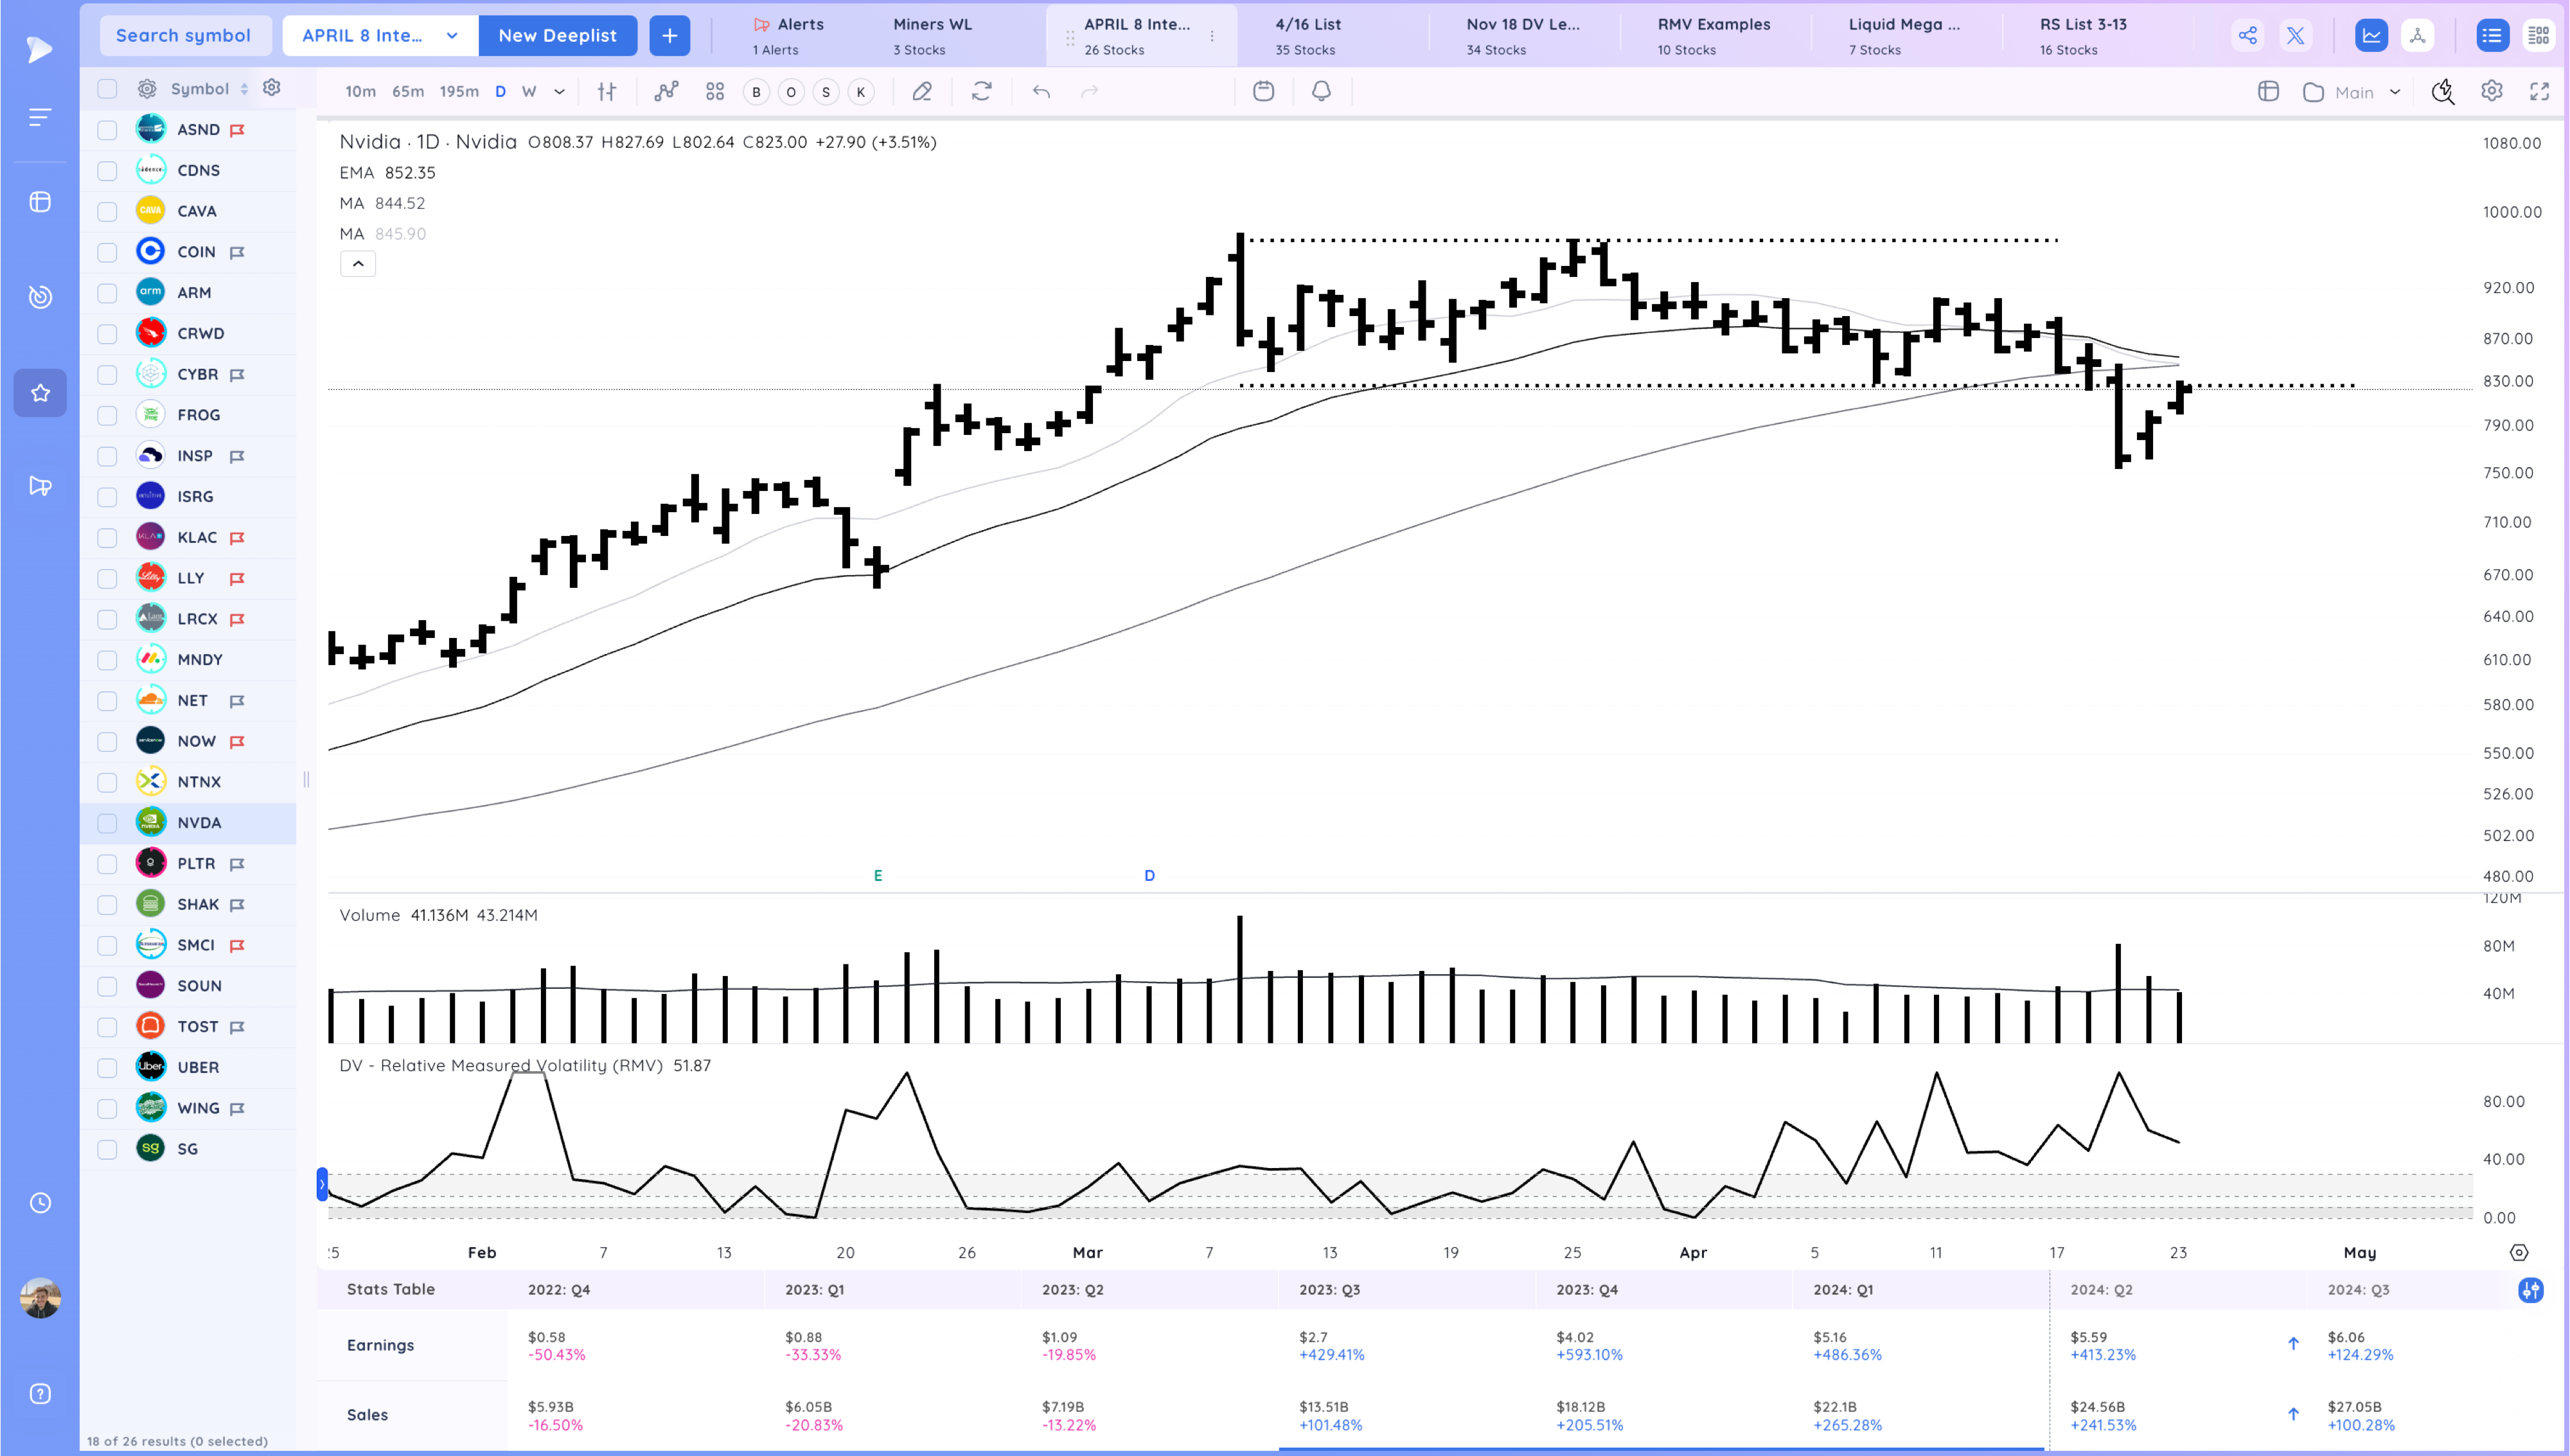Image resolution: width=2570 pixels, height=1456 pixels.
Task: Open the three-dot menu on APRIL 8 tab
Action: (x=1212, y=36)
